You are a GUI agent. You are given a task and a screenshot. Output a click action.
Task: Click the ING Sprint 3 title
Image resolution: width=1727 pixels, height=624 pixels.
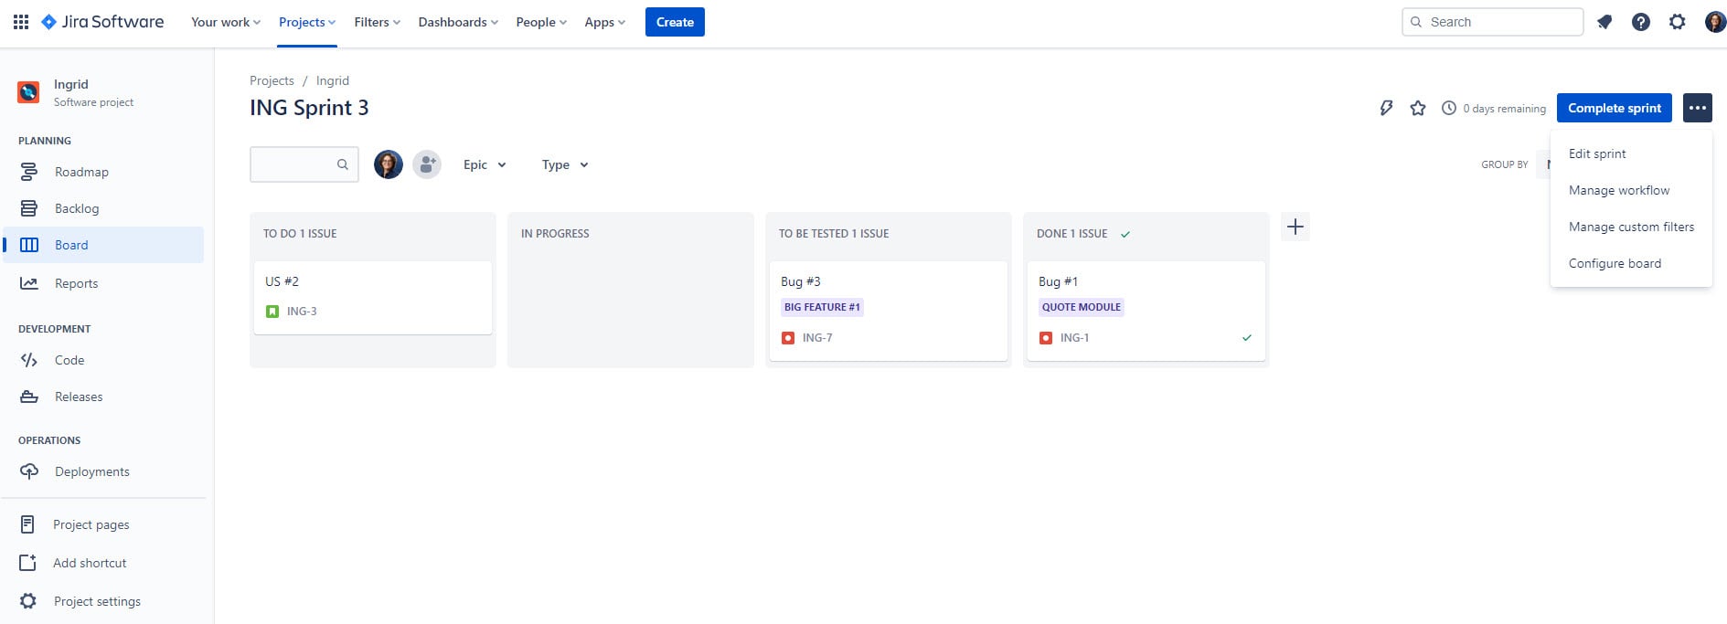309,108
